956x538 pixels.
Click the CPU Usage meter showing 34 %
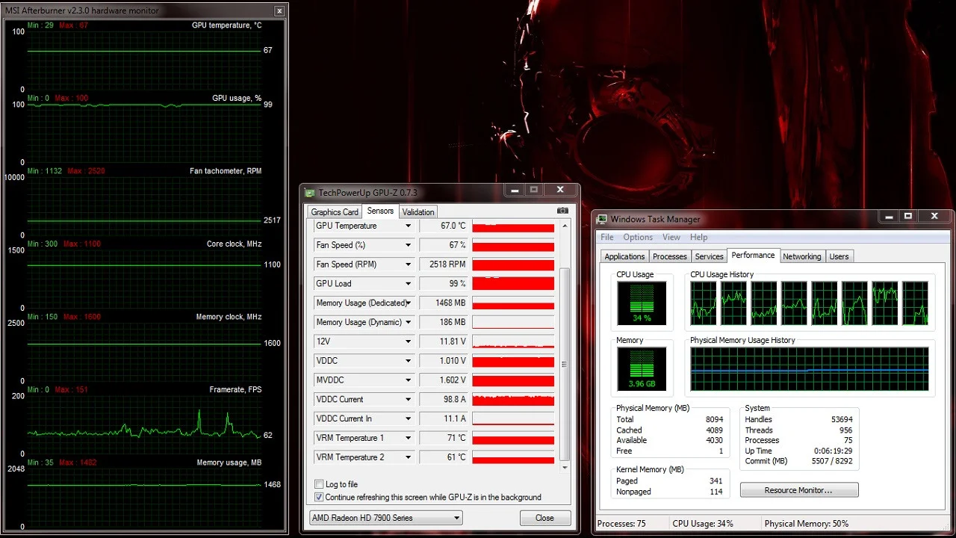642,303
